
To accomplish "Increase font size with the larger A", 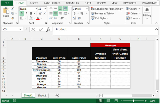I will pyautogui.click(x=40, y=13).
